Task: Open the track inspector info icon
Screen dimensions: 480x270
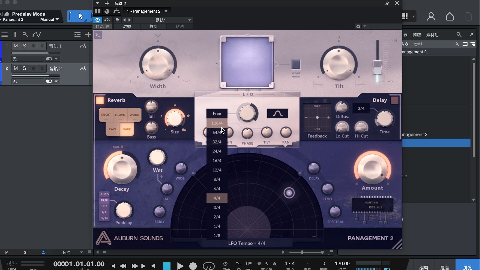Action: click(15, 35)
